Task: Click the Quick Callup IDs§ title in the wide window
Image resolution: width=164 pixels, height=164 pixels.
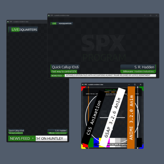Action: (x=65, y=67)
